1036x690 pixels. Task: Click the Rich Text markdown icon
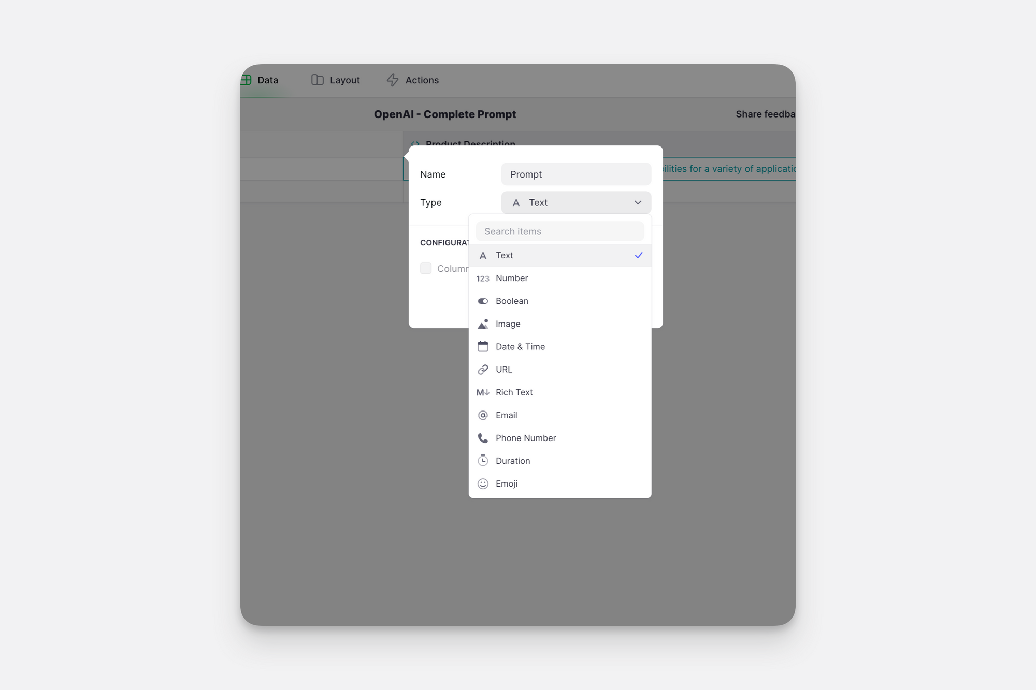point(482,392)
